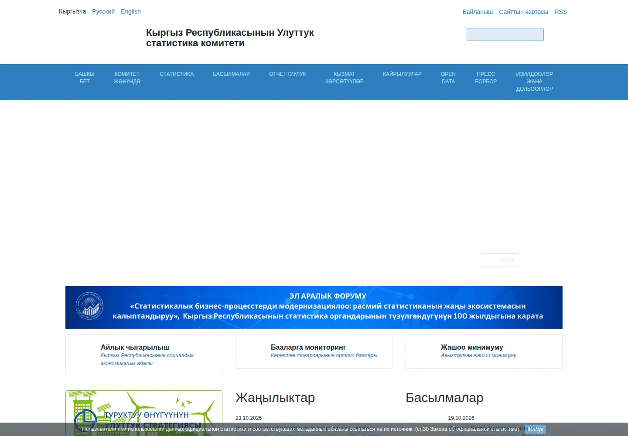
Task: Open ПРЕСС БОРБОР menu item
Action: pos(486,78)
